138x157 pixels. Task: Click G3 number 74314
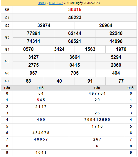coord(33,41)
